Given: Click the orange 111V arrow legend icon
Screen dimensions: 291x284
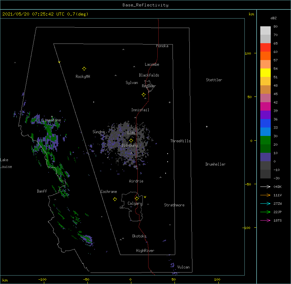Looking at the screenshot, I should click(x=265, y=195).
